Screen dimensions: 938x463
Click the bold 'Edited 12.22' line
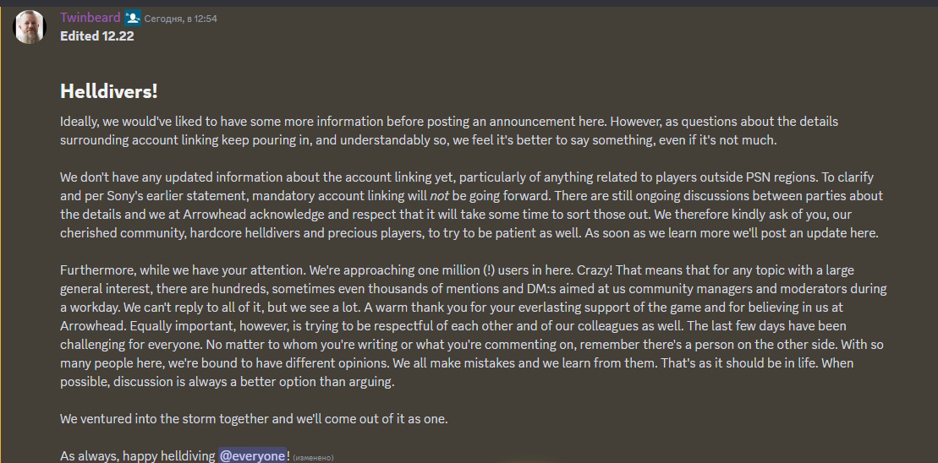96,36
